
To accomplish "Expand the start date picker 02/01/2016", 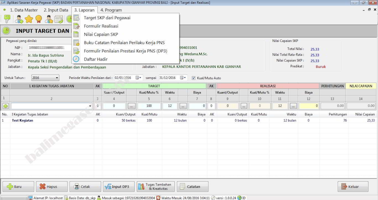I will point(138,78).
